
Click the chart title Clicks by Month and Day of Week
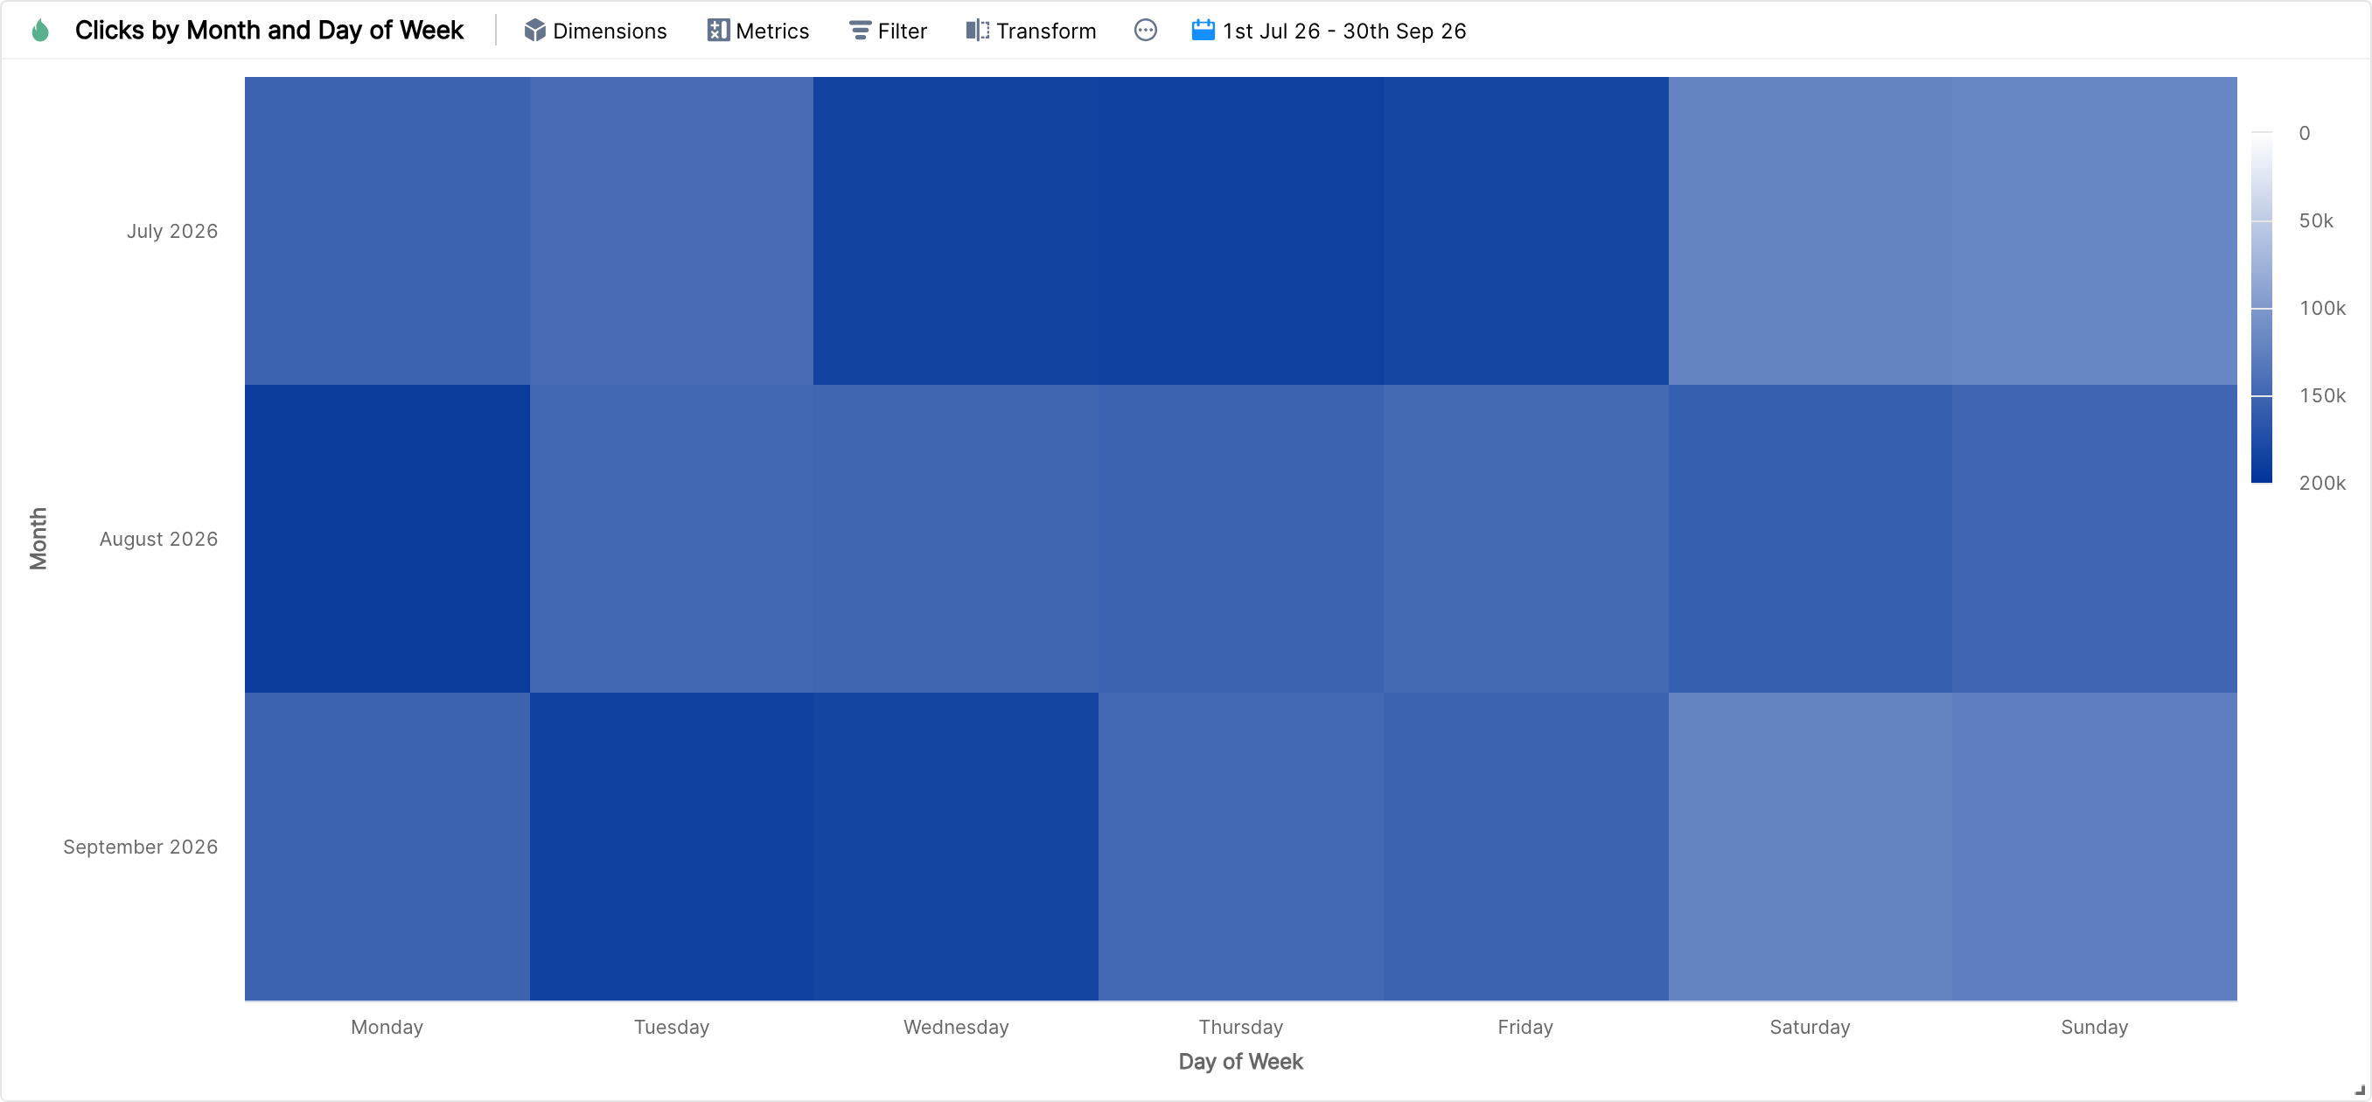point(269,31)
